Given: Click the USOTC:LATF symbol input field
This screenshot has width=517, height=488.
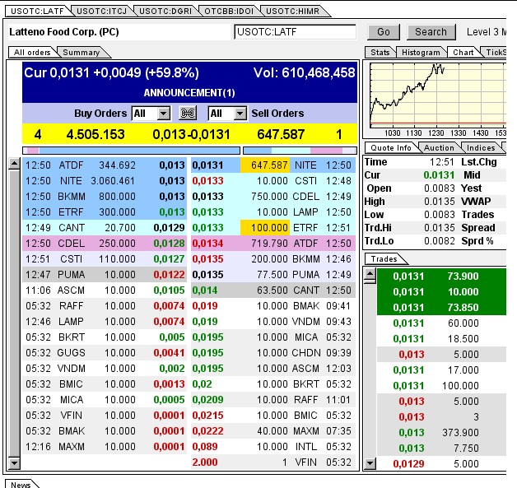Looking at the screenshot, I should 295,32.
